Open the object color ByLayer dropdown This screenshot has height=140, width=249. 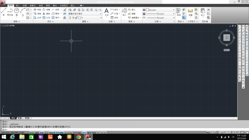coord(160,10)
